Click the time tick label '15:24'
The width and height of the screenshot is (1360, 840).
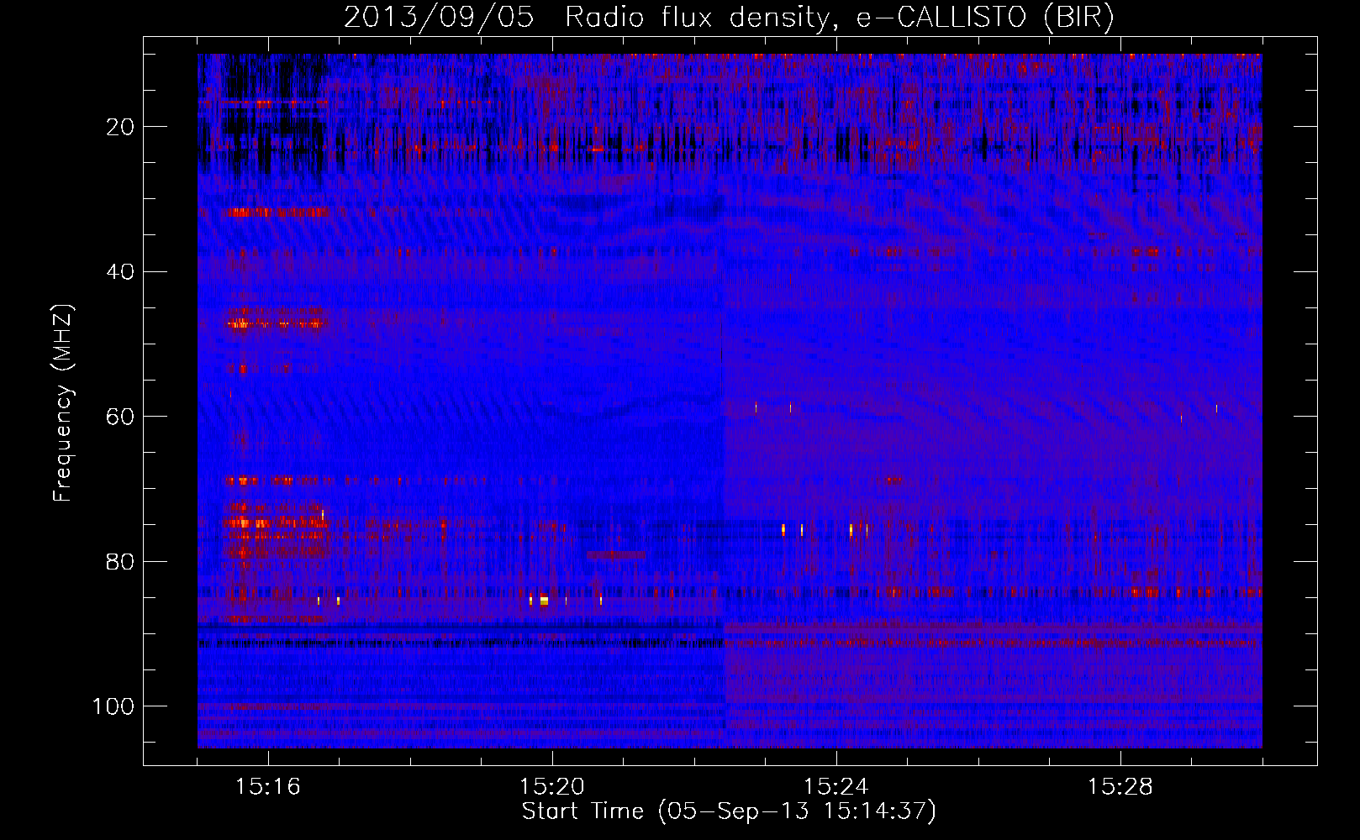click(x=836, y=787)
